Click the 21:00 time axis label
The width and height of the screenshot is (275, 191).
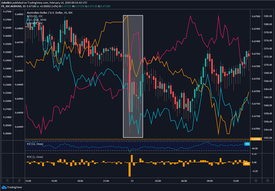click(106, 181)
